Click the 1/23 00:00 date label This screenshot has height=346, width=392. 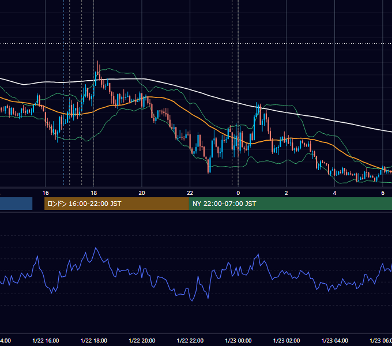pyautogui.click(x=238, y=340)
